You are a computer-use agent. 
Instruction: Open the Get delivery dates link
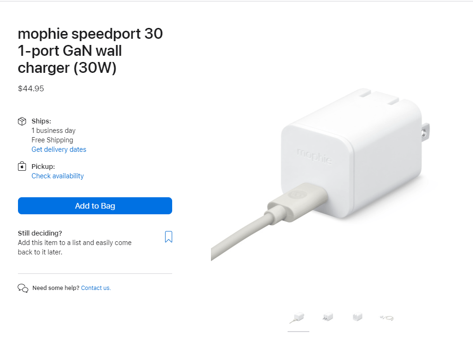(x=59, y=149)
